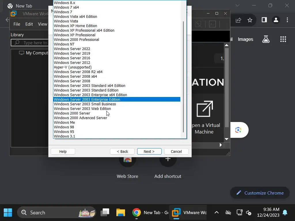
Task: Click the Google Lens search icon
Action: coord(238,130)
